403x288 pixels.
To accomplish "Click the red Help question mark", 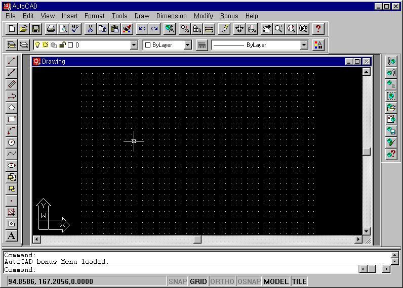I will click(x=318, y=29).
